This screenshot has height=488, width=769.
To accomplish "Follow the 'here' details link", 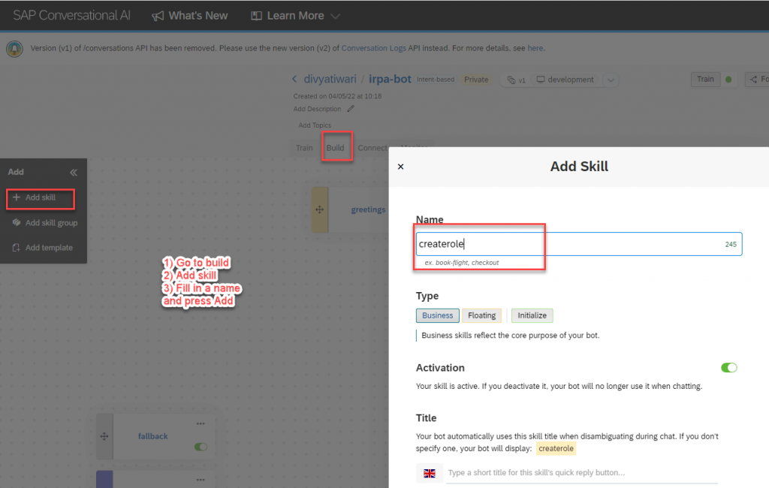I will (x=535, y=48).
